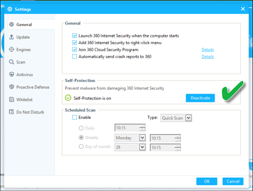This screenshot has height=191, width=253.
Task: Open the Monday weekday dropdown
Action: coord(142,138)
